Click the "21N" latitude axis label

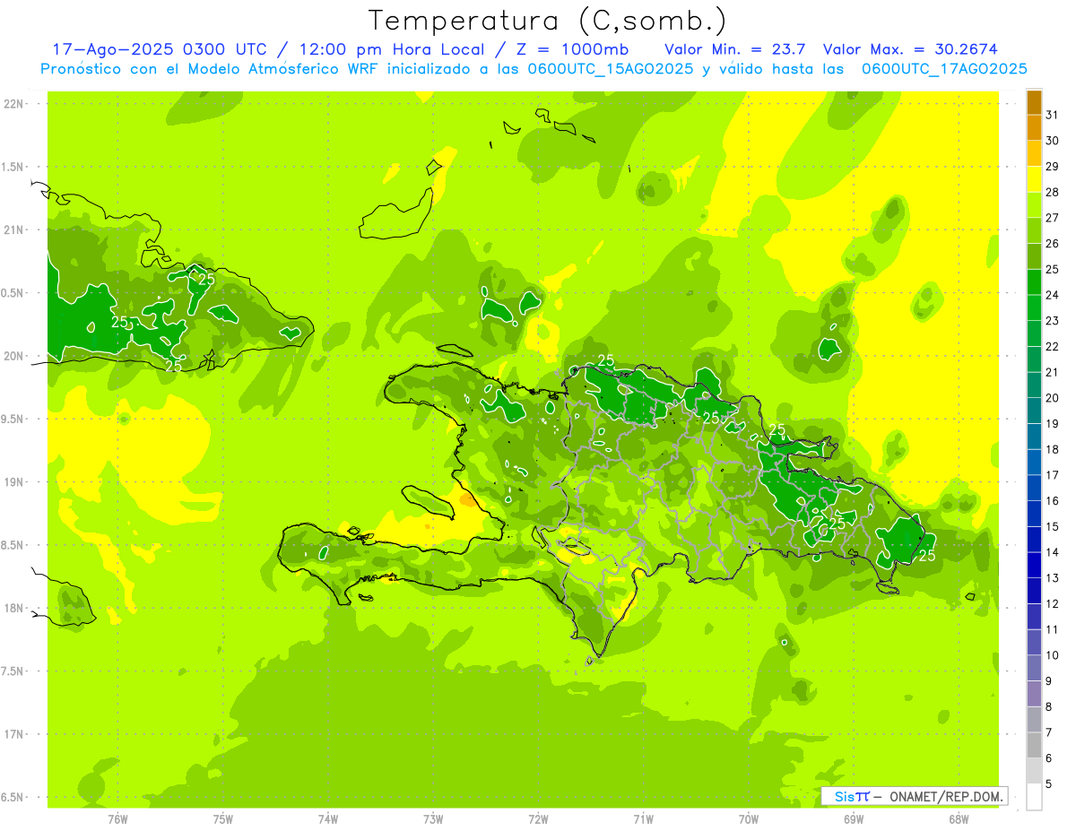click(x=13, y=229)
